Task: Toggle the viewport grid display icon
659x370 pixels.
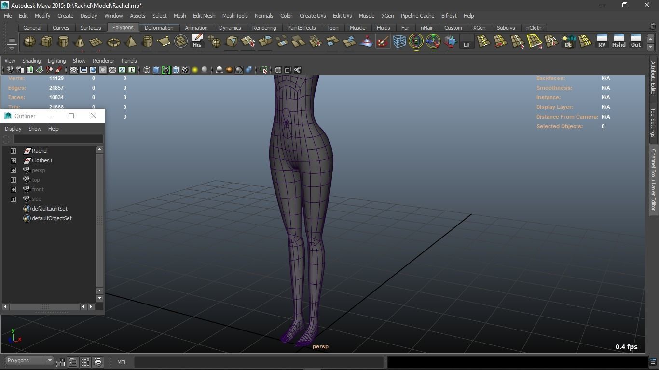Action: pyautogui.click(x=74, y=70)
